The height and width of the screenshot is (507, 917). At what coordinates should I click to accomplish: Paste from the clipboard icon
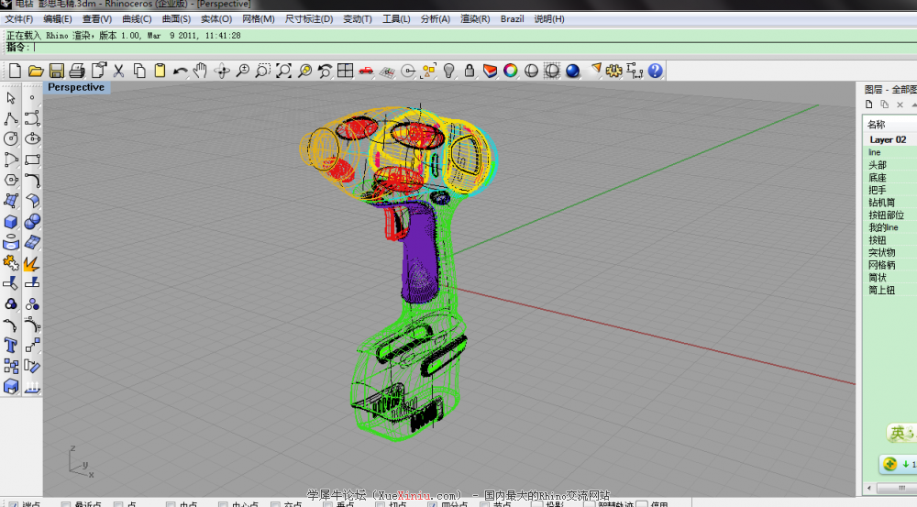pos(160,71)
